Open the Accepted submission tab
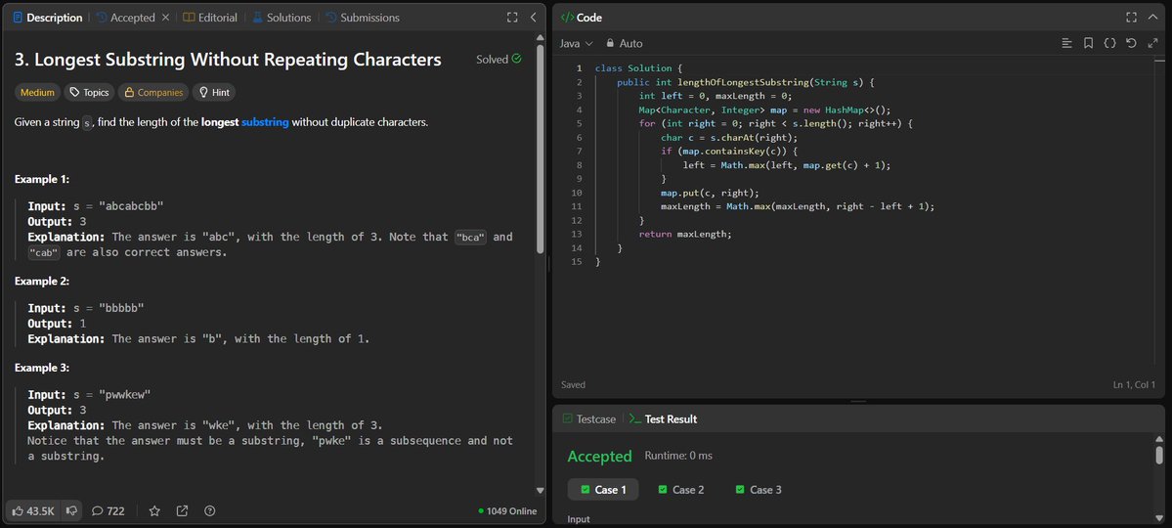Image resolution: width=1172 pixels, height=528 pixels. pos(125,18)
